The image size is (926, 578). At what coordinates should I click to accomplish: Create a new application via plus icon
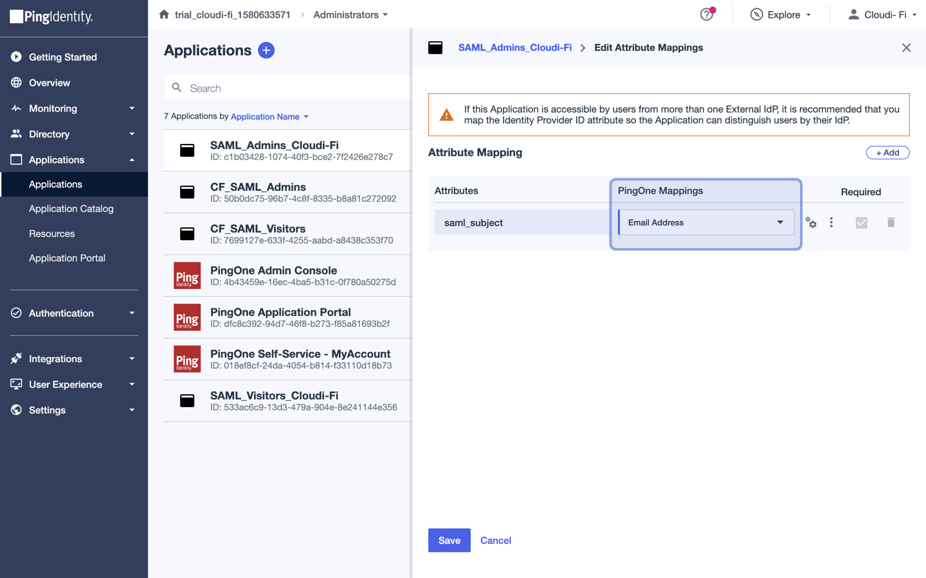click(266, 50)
